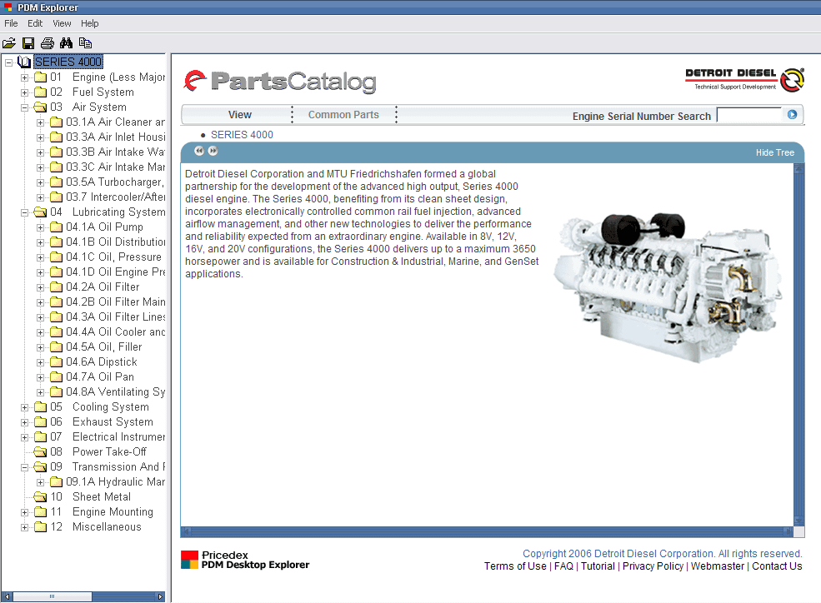Image resolution: width=821 pixels, height=603 pixels.
Task: Collapse the 04 Lubricating System node
Action: (x=25, y=212)
